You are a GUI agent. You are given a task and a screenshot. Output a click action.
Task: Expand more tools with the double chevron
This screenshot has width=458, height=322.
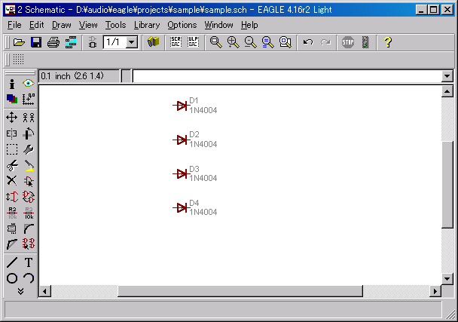(x=20, y=291)
